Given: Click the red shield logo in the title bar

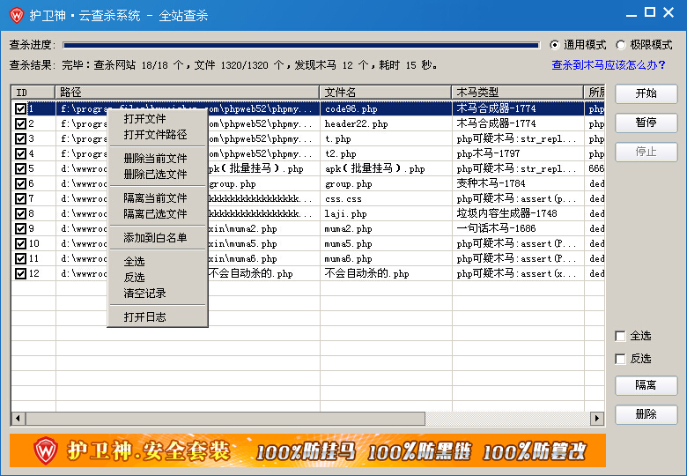Looking at the screenshot, I should [x=17, y=15].
